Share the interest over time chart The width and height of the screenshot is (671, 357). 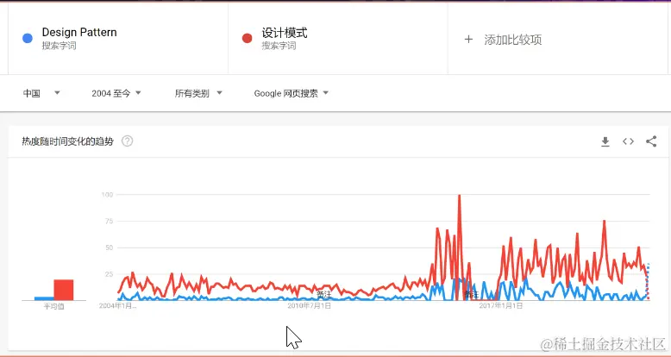tap(651, 141)
